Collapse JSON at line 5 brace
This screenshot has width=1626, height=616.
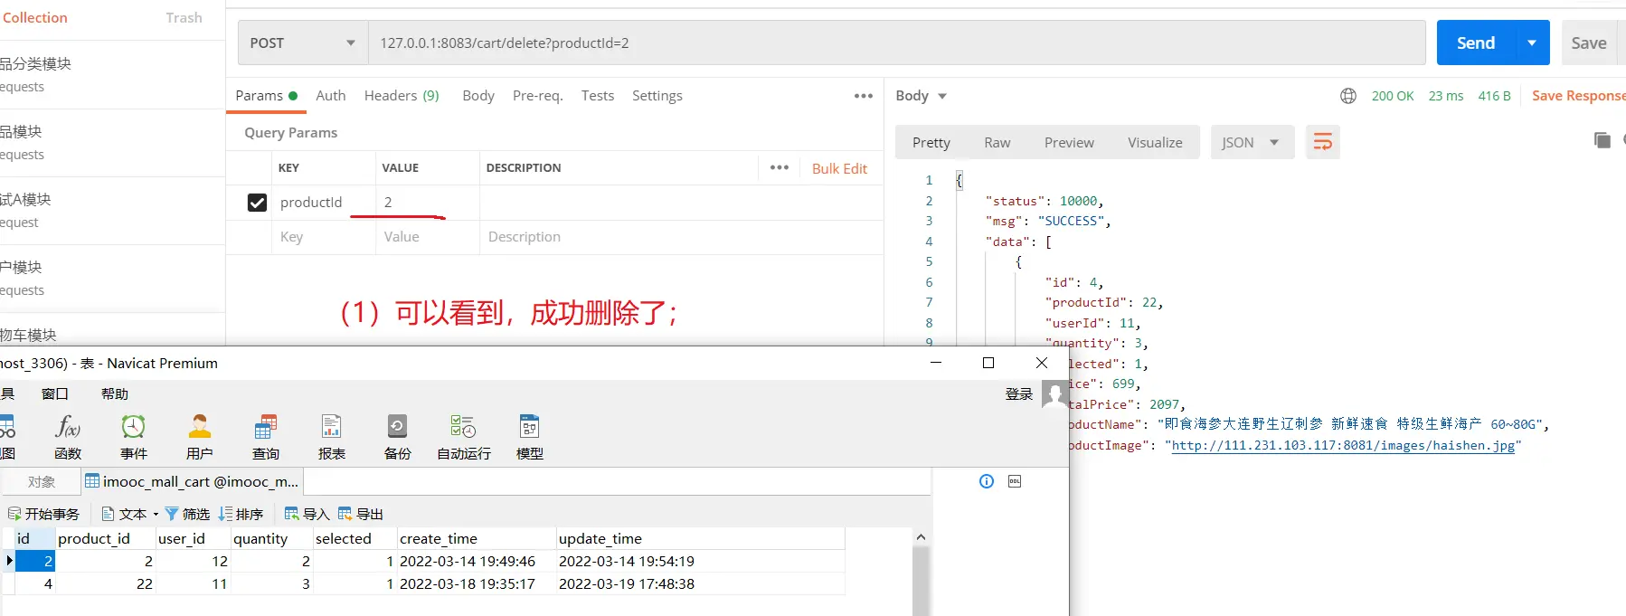pyautogui.click(x=1018, y=261)
